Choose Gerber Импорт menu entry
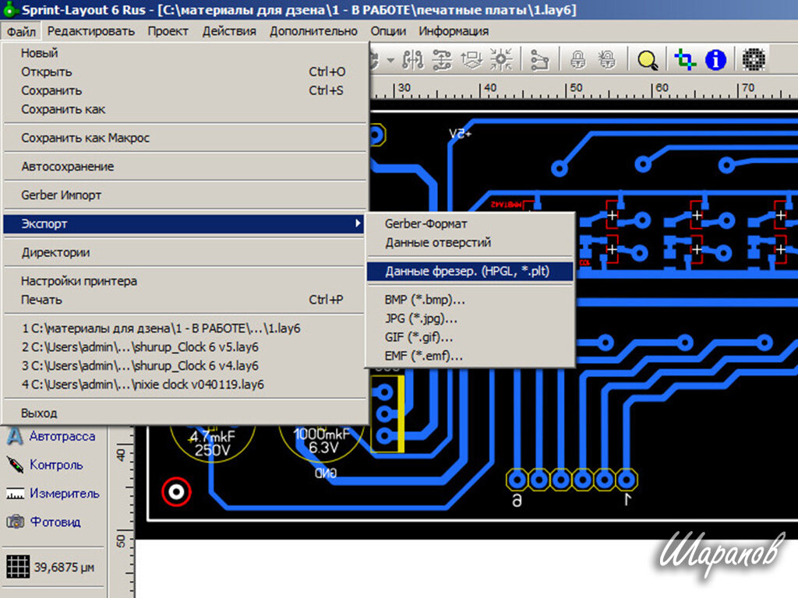Image resolution: width=798 pixels, height=598 pixels. click(185, 195)
